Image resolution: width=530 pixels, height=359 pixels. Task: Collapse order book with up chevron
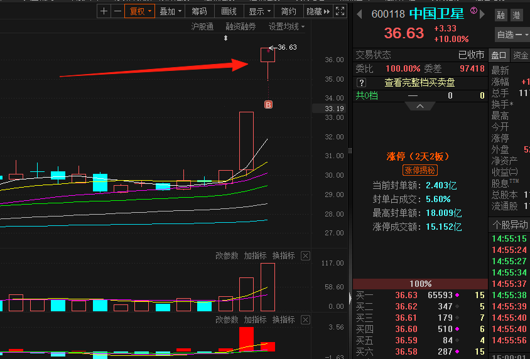420,106
